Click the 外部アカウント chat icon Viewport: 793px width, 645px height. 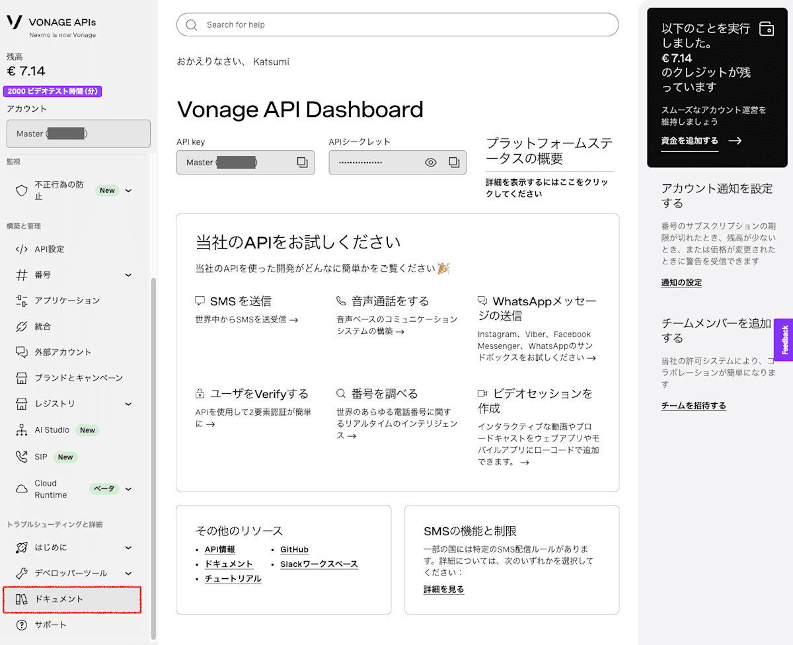(x=22, y=352)
